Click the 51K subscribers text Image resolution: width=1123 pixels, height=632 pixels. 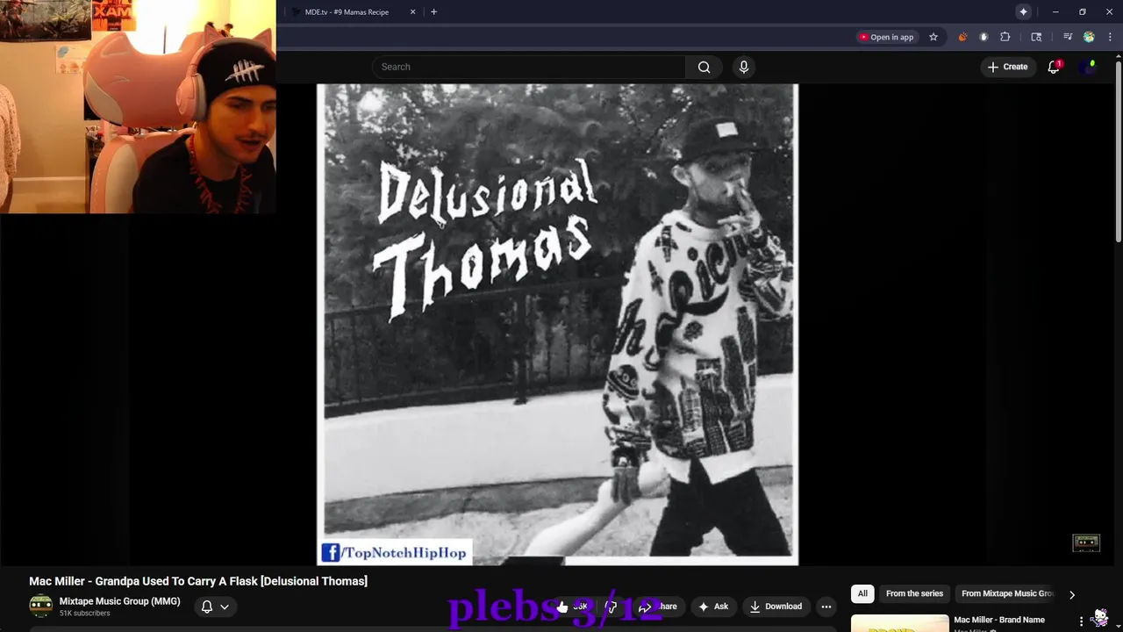[85, 614]
